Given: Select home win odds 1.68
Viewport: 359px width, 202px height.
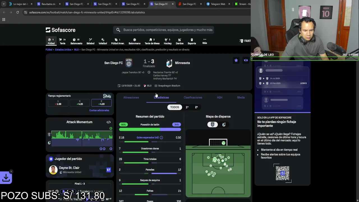Looking at the screenshot, I should (x=58, y=103).
